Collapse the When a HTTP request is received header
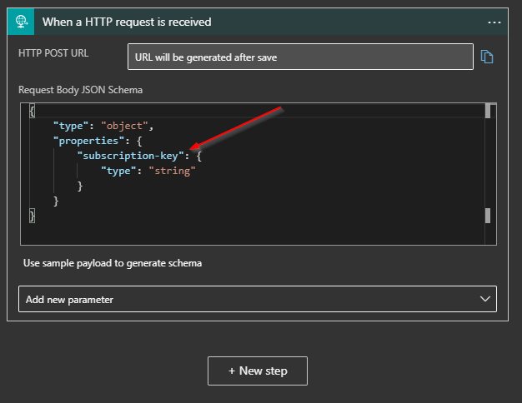 (250, 22)
